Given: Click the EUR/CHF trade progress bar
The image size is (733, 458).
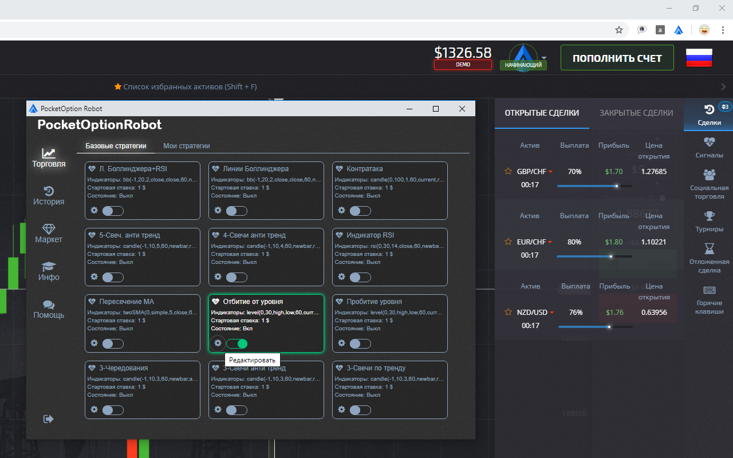Looking at the screenshot, I should click(594, 256).
